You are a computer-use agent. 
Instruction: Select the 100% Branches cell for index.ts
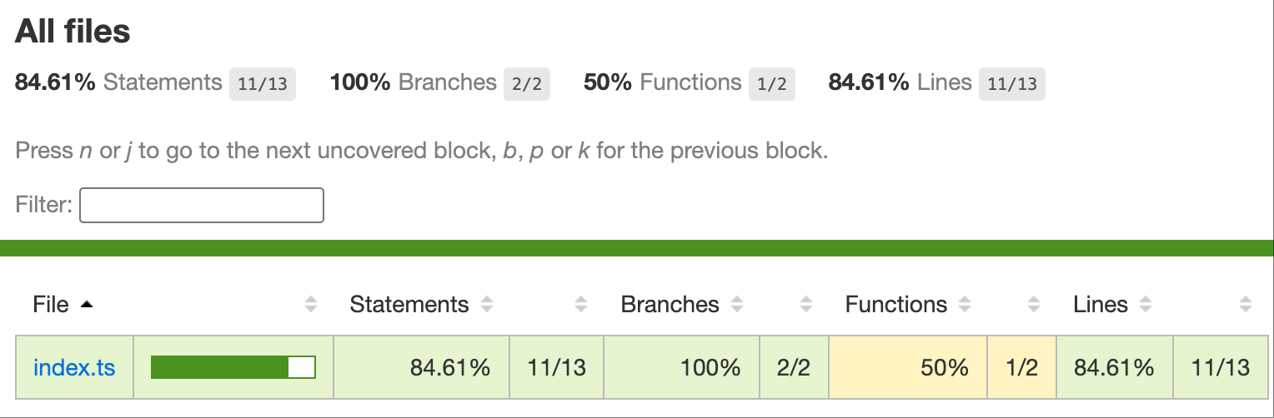[681, 367]
